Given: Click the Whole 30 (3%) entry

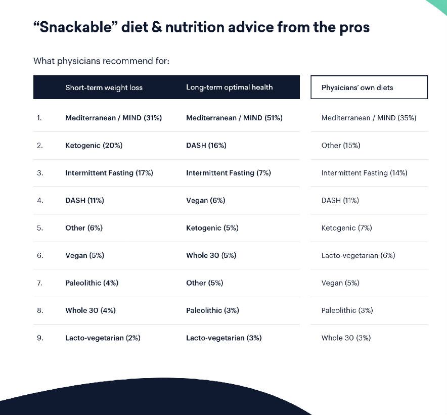Looking at the screenshot, I should coord(346,338).
